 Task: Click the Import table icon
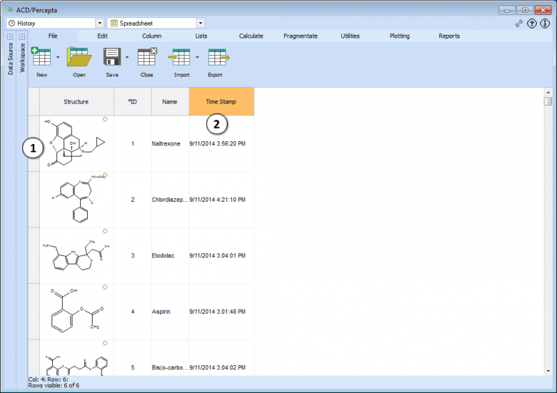[180, 57]
